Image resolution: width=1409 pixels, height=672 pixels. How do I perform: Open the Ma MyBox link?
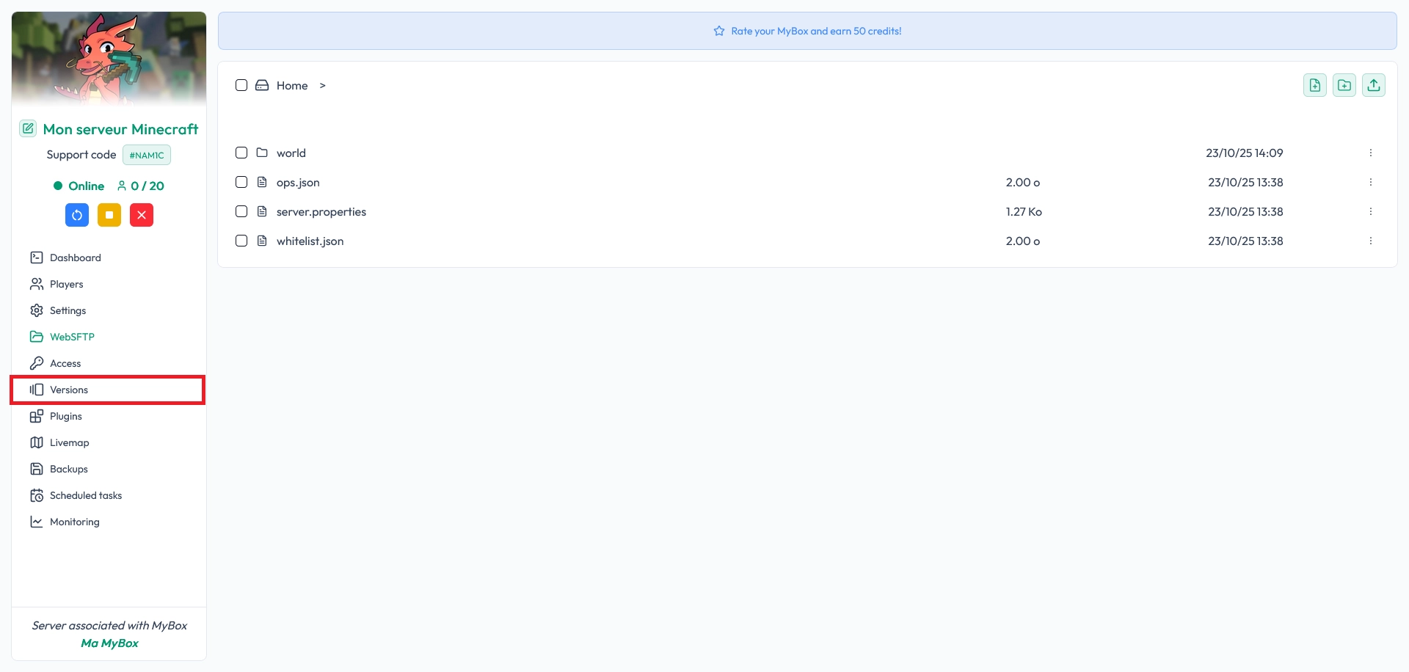coord(109,643)
